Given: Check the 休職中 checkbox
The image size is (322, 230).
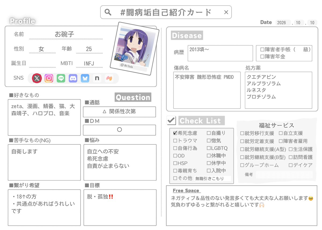Looking at the screenshot, I should pos(209,155).
